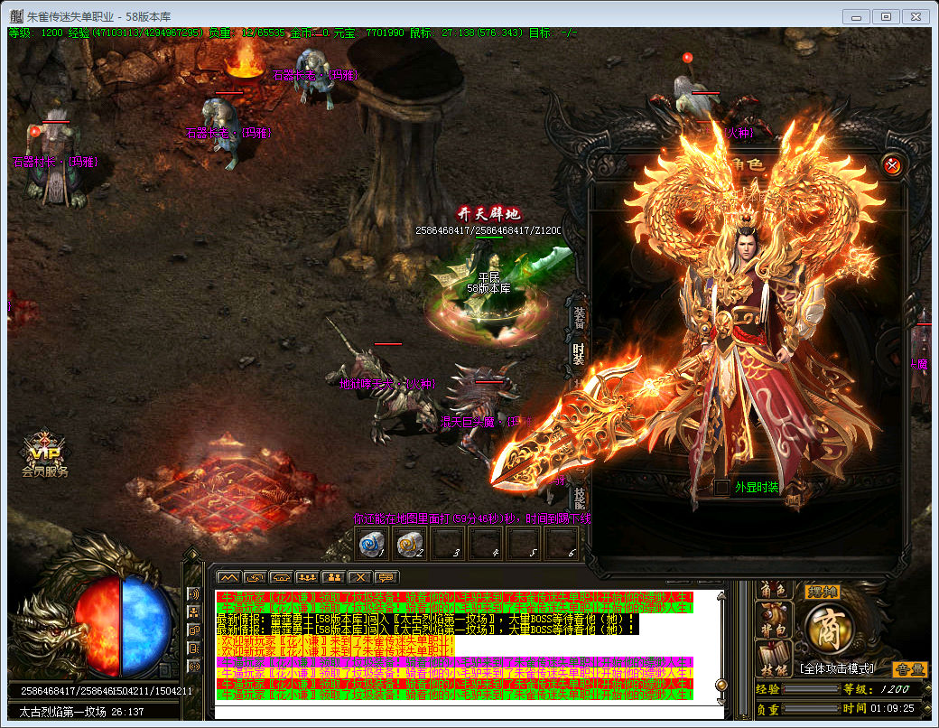Click the 摆摊 stall button
The width and height of the screenshot is (939, 728).
pyautogui.click(x=823, y=592)
